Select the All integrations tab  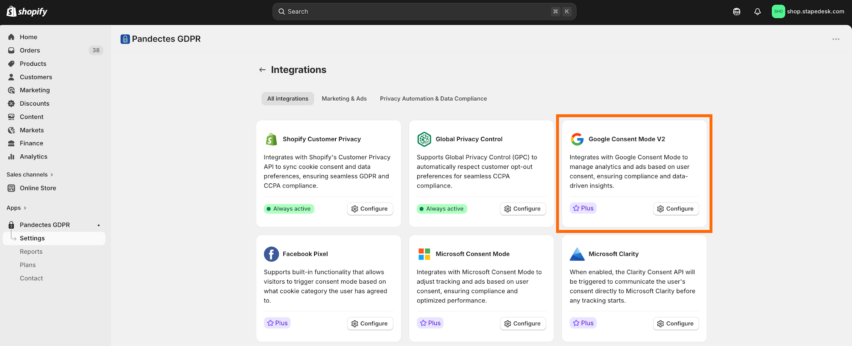point(288,99)
